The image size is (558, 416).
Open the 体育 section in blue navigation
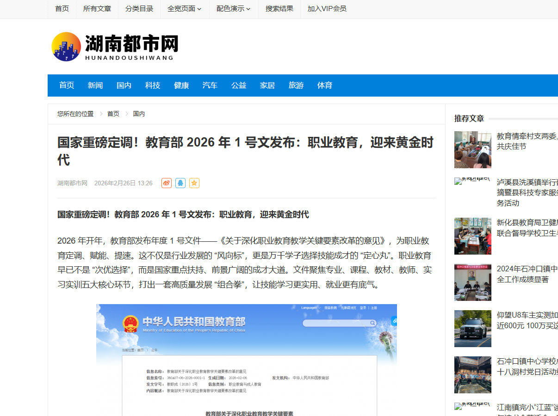pos(325,86)
